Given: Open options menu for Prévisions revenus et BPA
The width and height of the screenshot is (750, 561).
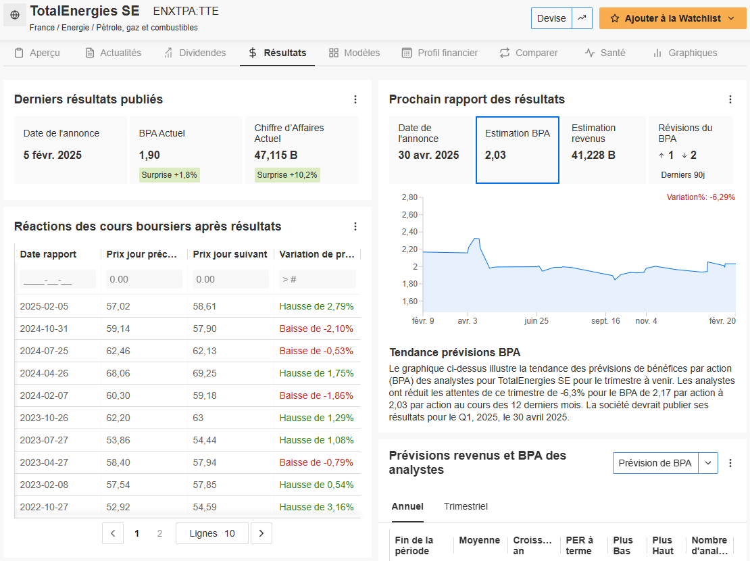Looking at the screenshot, I should [x=730, y=463].
